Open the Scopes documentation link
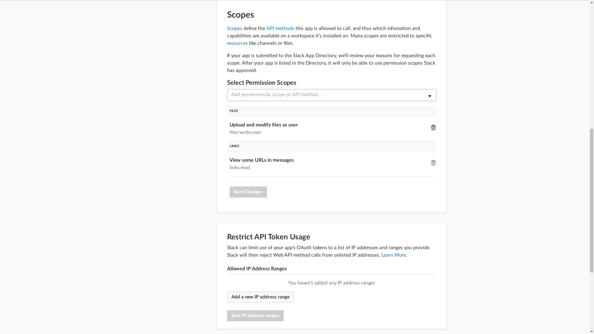The width and height of the screenshot is (594, 334). (235, 28)
